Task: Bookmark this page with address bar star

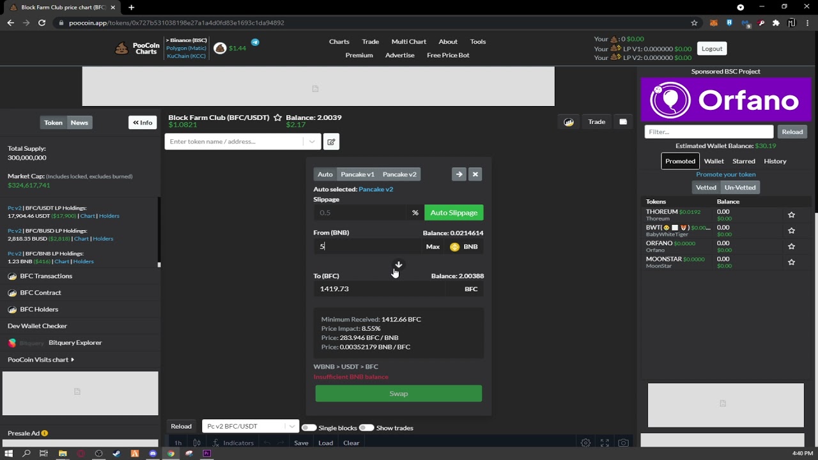Action: point(694,23)
